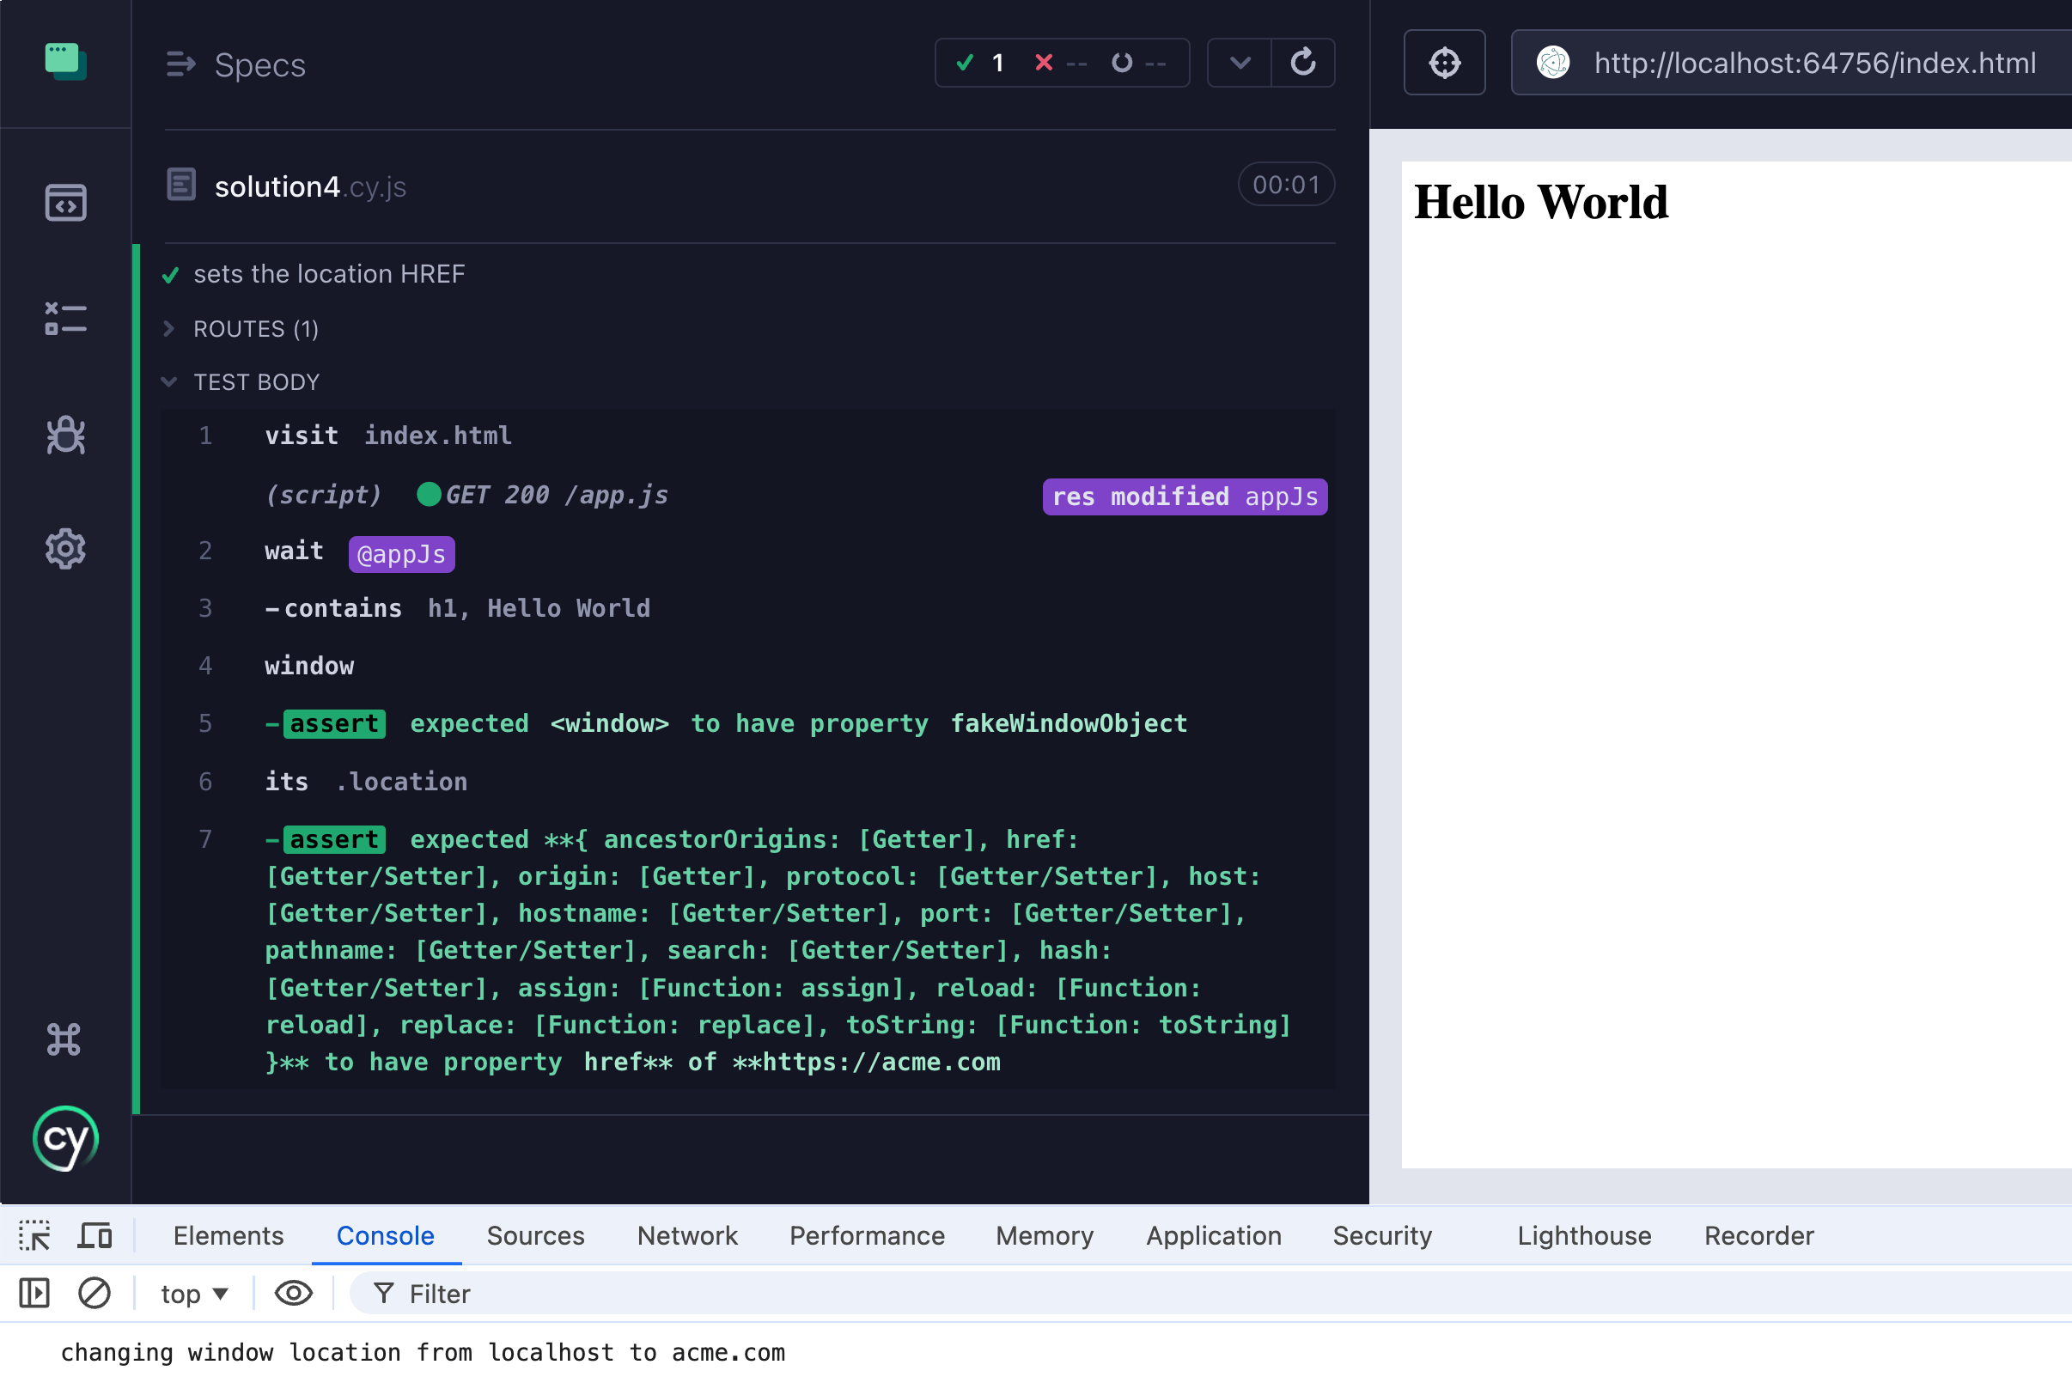Screen dimensions: 2072x1383
Task: Click the solution4.cy.js spec name
Action: (x=310, y=187)
